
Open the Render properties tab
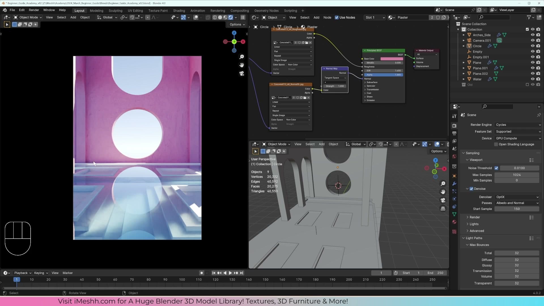[454, 126]
